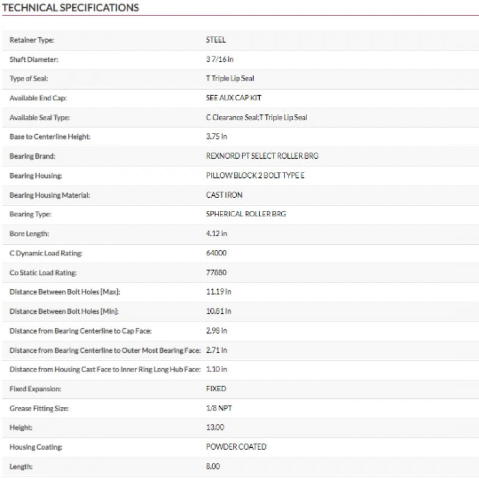Click the Available Seal Type value text
The image size is (479, 479).
click(x=256, y=117)
